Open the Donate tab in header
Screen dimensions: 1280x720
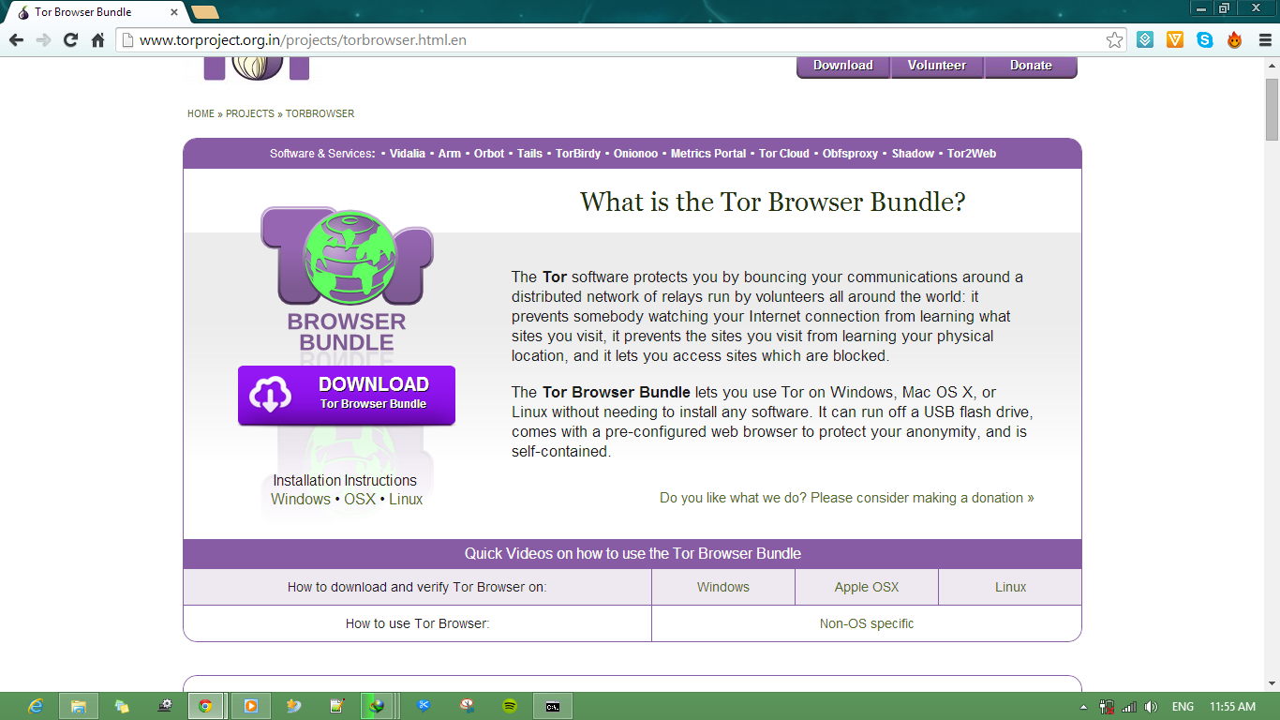[x=1031, y=66]
